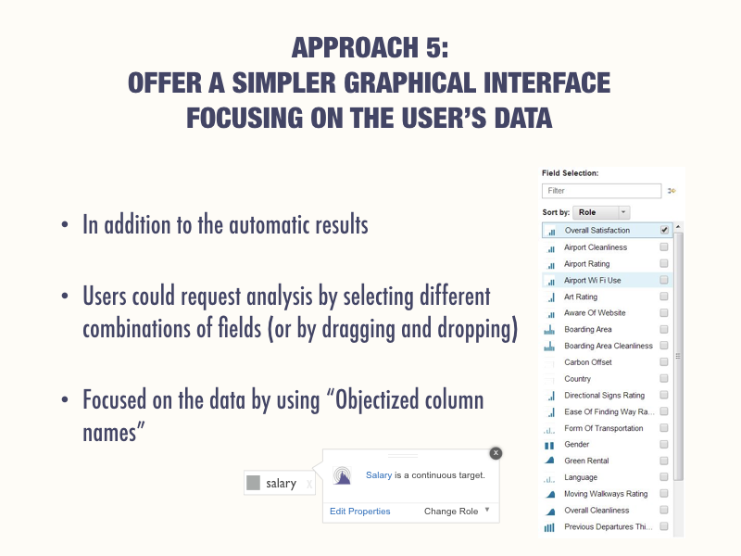Screen dimensions: 741x556
Task: Open the Edit Properties link
Action: click(x=359, y=511)
